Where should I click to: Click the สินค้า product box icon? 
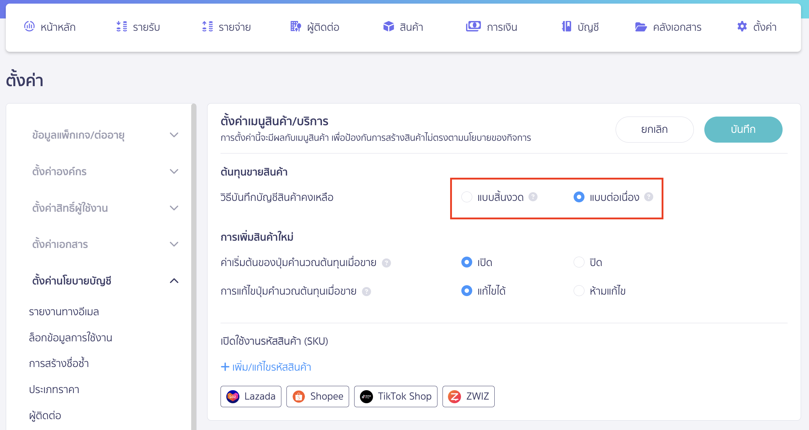388,26
